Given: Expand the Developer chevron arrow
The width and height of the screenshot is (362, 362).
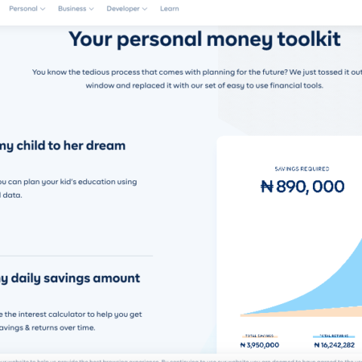Looking at the screenshot, I should tap(145, 9).
